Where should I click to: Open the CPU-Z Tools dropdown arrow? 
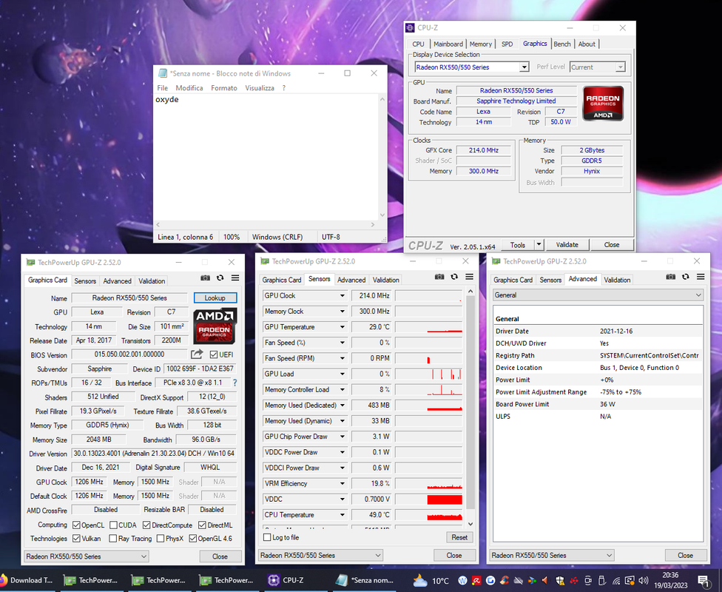click(x=539, y=245)
